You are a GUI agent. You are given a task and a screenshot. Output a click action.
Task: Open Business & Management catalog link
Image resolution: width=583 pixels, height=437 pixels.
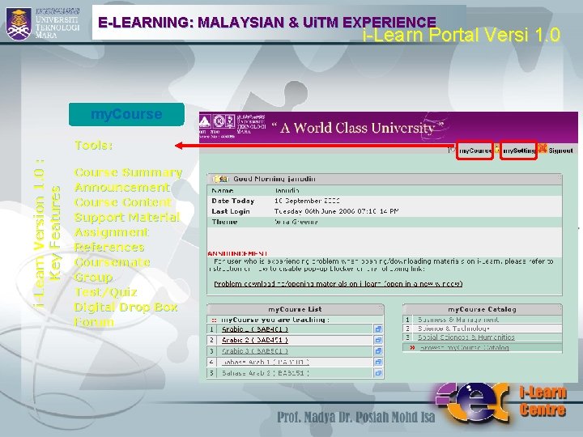(458, 320)
